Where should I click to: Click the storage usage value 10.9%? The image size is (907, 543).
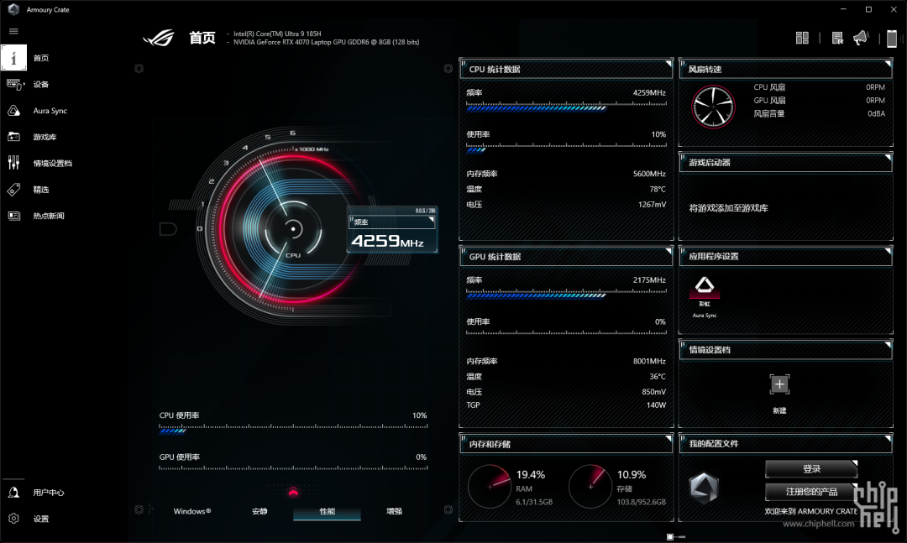pos(632,475)
